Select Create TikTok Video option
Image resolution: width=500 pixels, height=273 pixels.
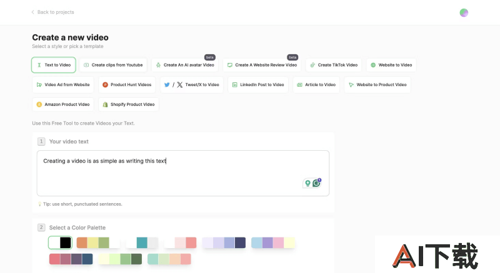334,65
